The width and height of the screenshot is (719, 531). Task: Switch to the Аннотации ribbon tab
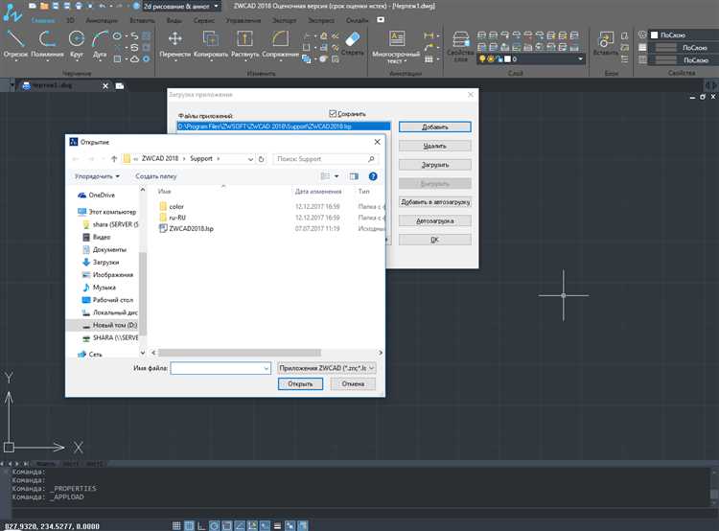click(102, 20)
